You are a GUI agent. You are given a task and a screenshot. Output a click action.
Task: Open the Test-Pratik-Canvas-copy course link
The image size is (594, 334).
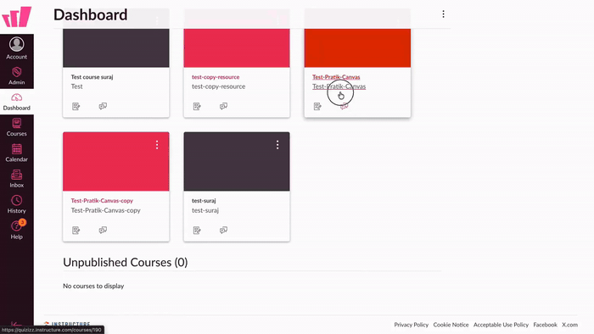(102, 200)
